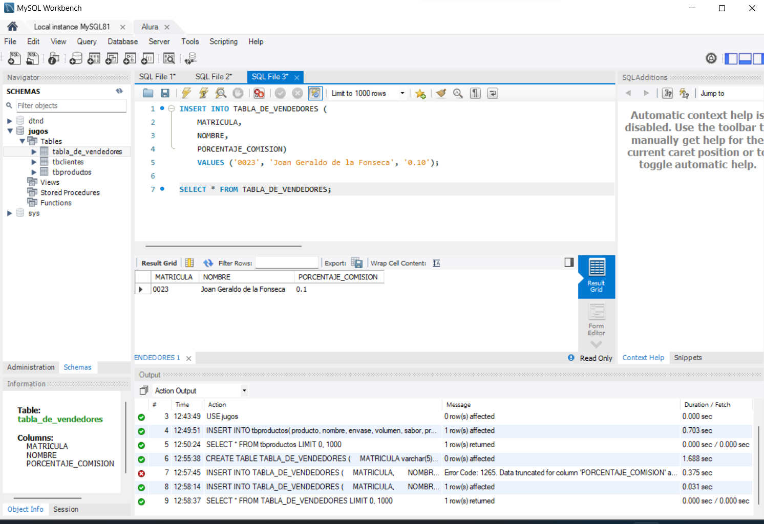Create a new view icon
Image resolution: width=764 pixels, height=524 pixels.
[112, 58]
